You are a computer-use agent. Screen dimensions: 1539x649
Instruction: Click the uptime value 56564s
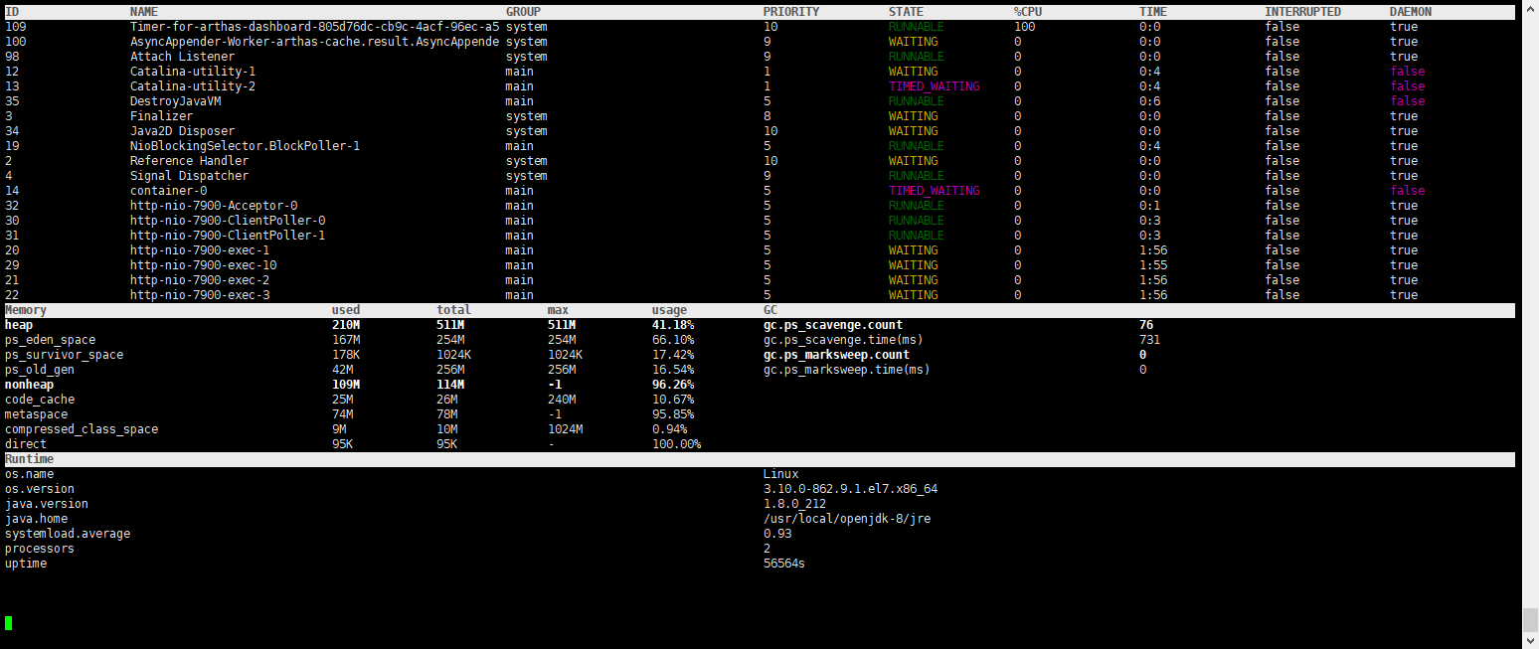pos(783,564)
